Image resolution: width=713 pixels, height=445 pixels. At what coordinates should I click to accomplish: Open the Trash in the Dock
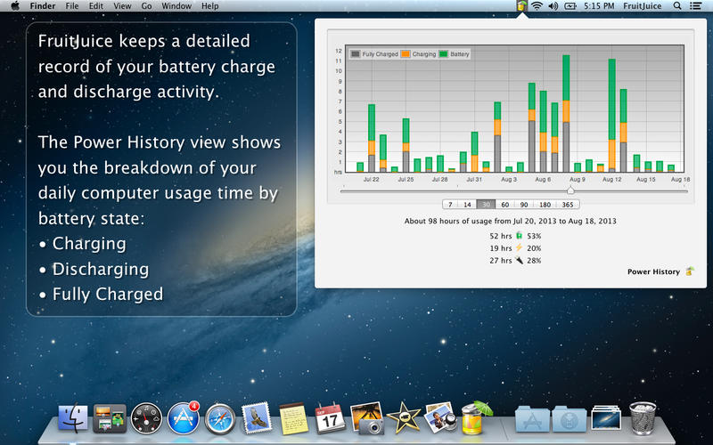point(643,417)
